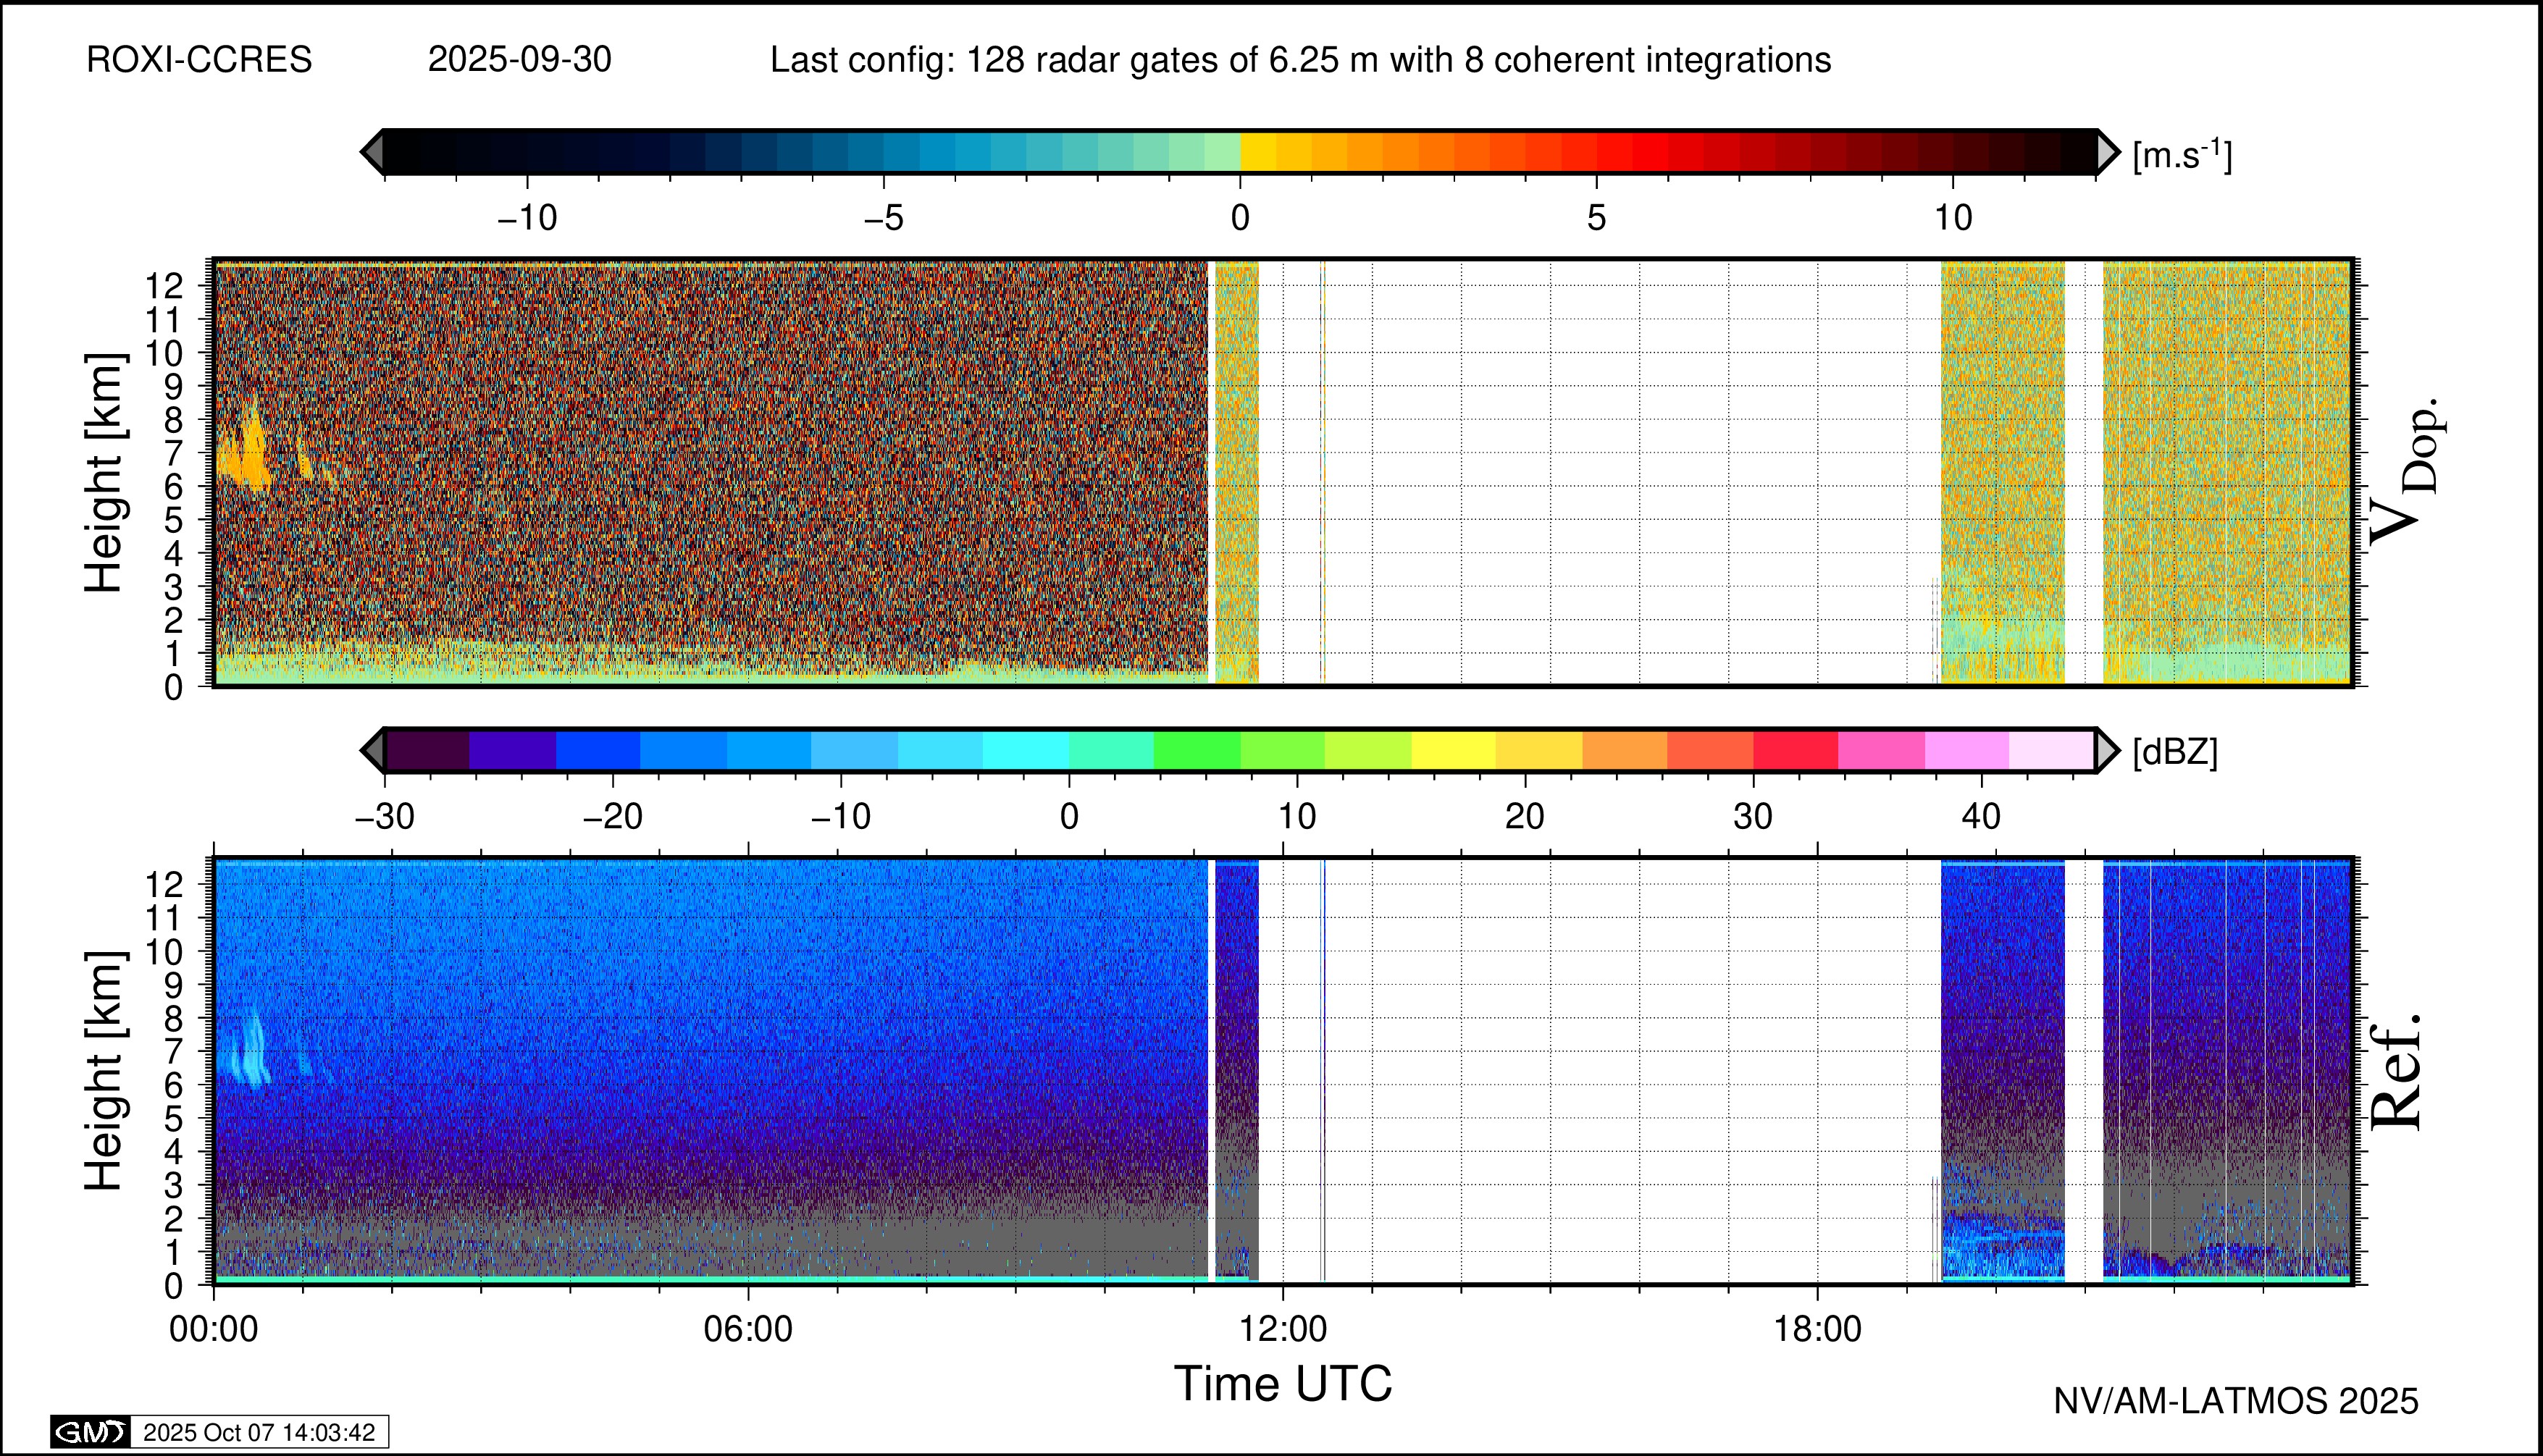Click the pink swatch near 35 dBZ
The height and width of the screenshot is (1456, 2543).
[1881, 750]
